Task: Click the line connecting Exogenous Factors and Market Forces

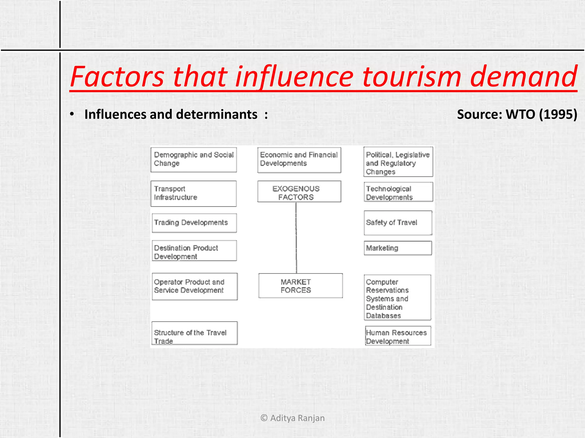Action: click(296, 238)
